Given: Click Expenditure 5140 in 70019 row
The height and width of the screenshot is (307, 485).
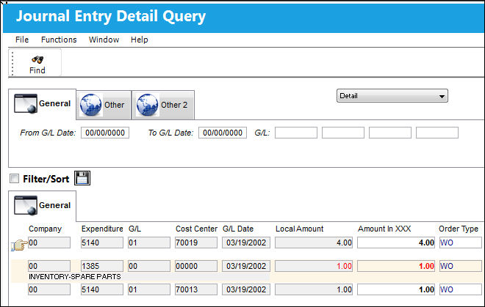Looking at the screenshot, I should click(102, 243).
